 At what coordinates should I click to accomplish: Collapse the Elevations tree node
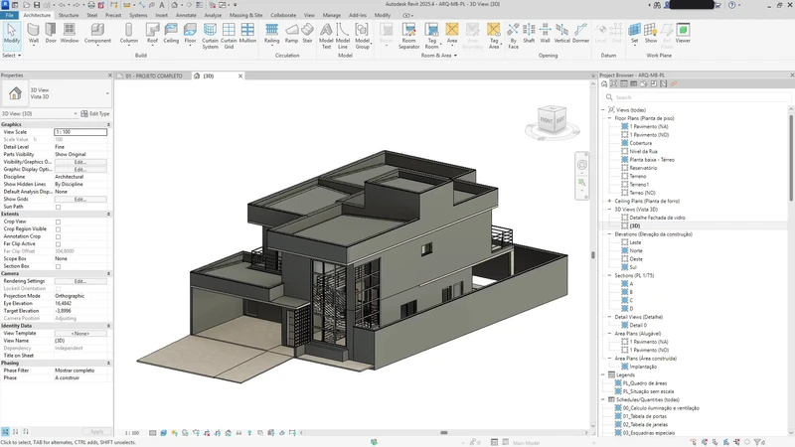(609, 232)
